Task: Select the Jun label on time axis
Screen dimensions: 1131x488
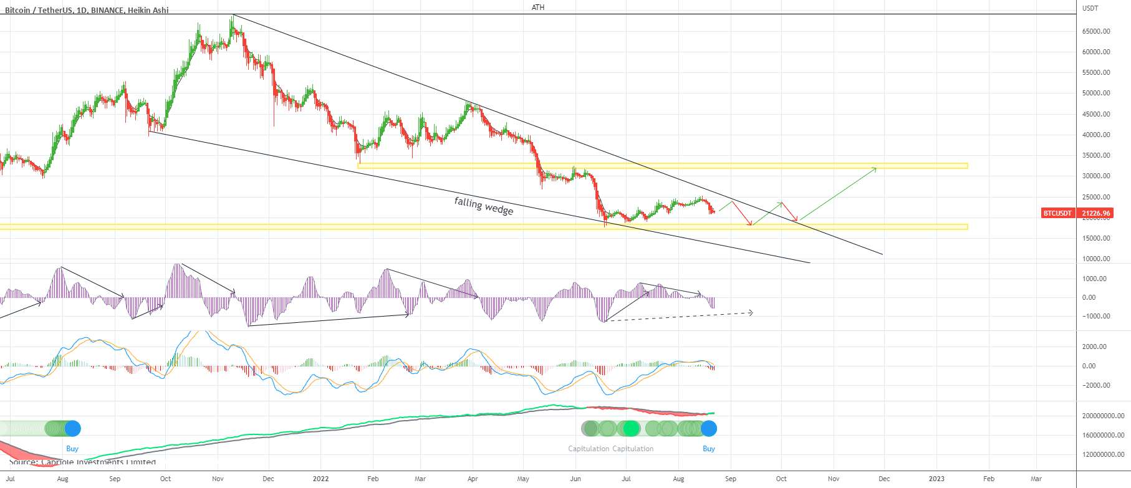Action: click(x=575, y=479)
